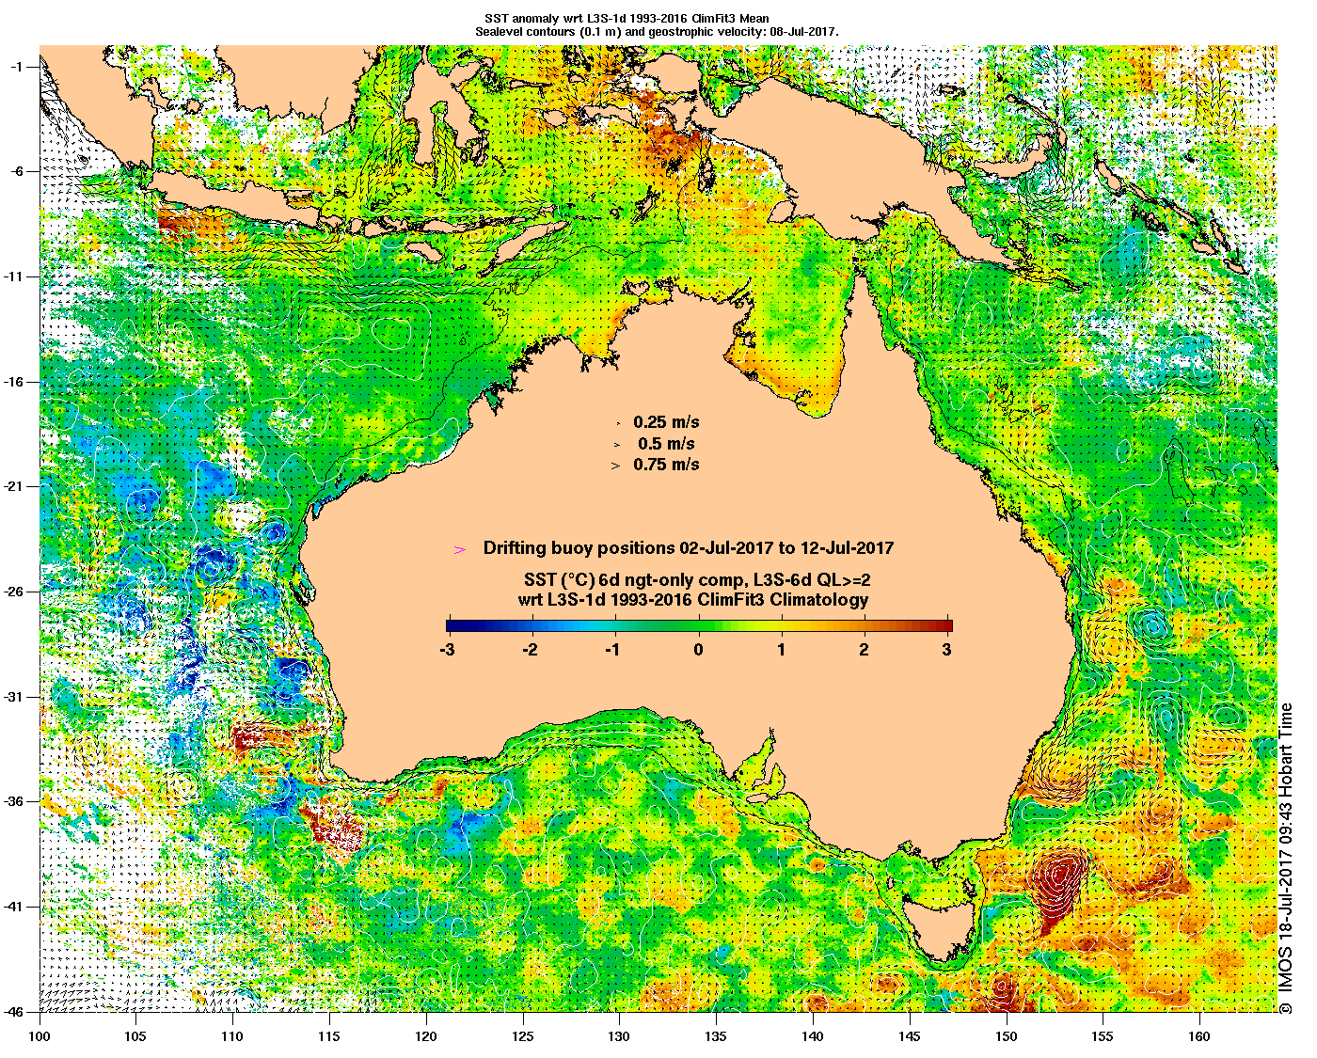
Task: Click the 'IMOS 18-Jul-2017 09:43 Hobart Time' credit
Action: pos(1287,858)
